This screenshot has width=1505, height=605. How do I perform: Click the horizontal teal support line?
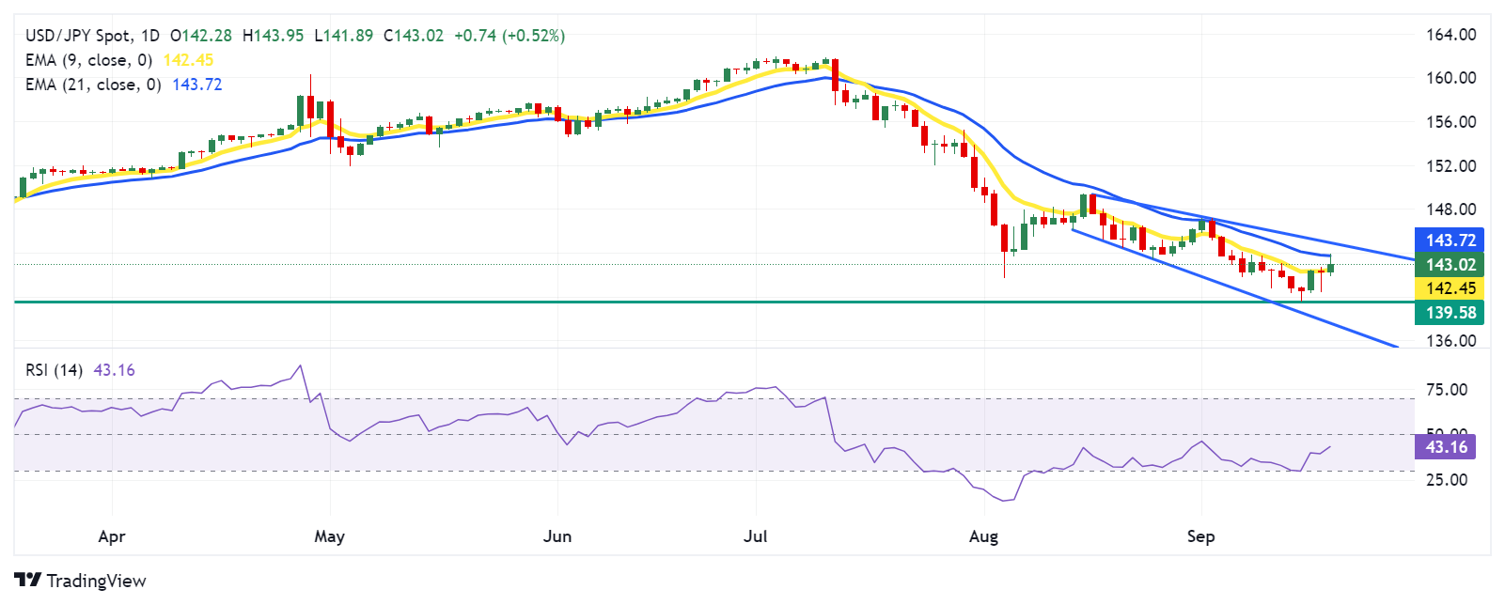click(x=714, y=302)
